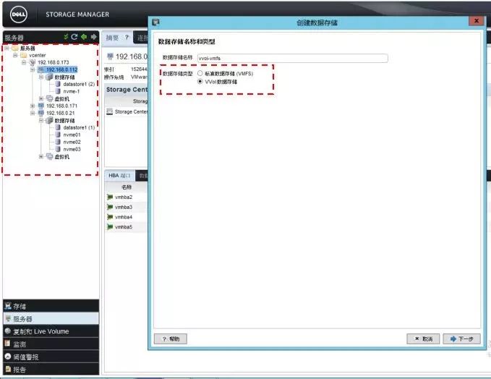The height and width of the screenshot is (379, 491).
Task: Go forward using the right arrow icon
Action: pyautogui.click(x=93, y=37)
